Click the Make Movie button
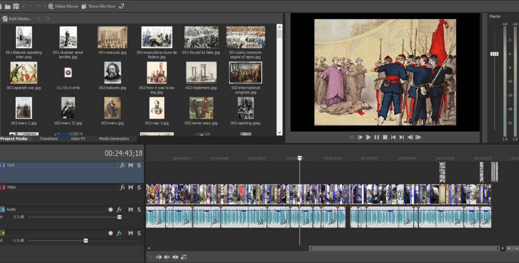The height and width of the screenshot is (263, 519). tap(63, 6)
